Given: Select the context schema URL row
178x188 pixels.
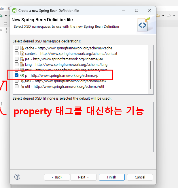Looking at the screenshot, I should pos(71,54).
